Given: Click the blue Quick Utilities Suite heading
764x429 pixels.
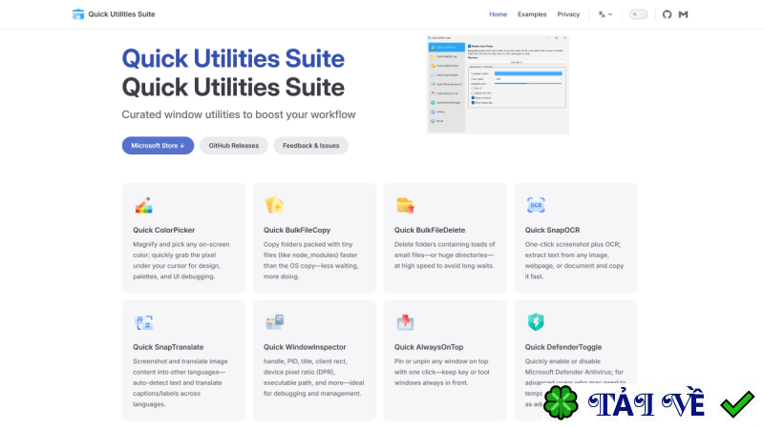Looking at the screenshot, I should point(233,59).
